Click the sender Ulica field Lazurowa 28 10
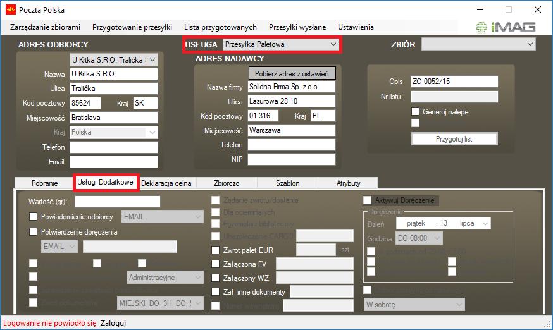553x330 pixels. 292,101
